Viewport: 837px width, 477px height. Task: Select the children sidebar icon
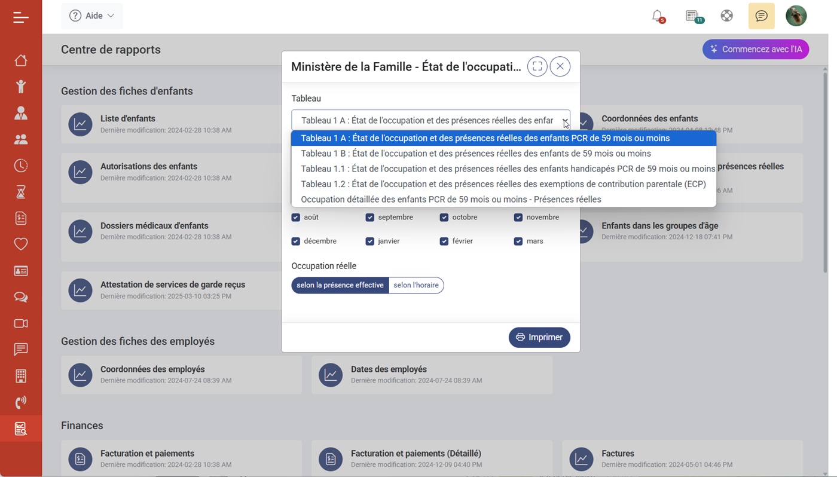click(21, 86)
